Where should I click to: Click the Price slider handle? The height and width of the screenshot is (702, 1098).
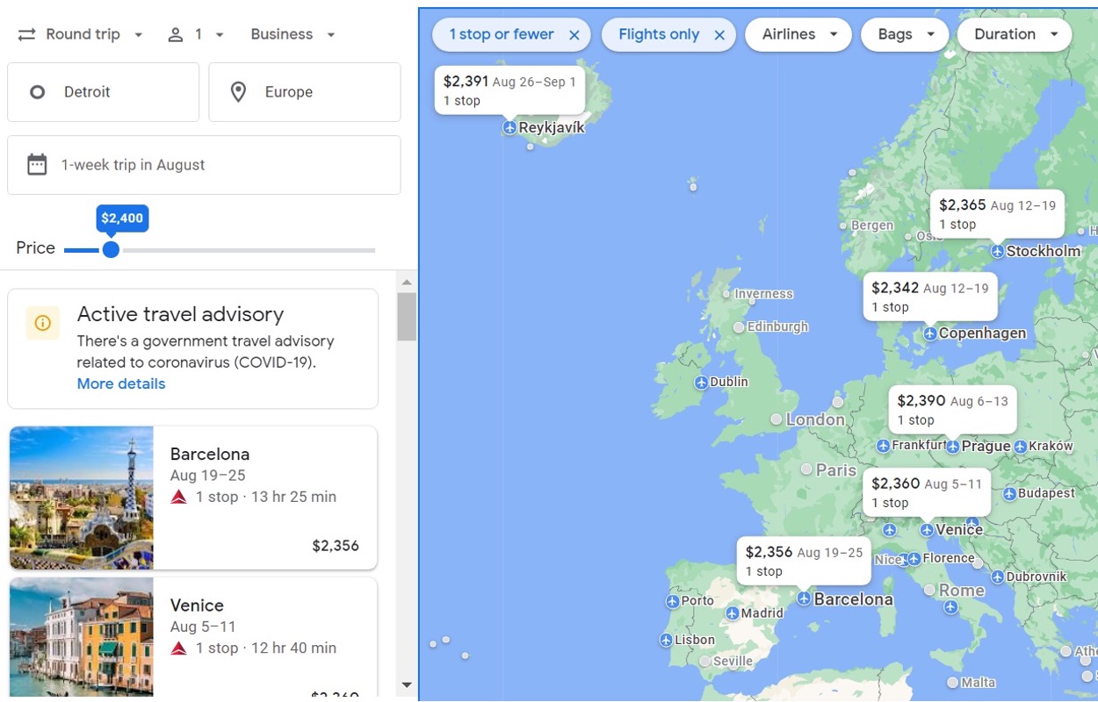(x=111, y=250)
